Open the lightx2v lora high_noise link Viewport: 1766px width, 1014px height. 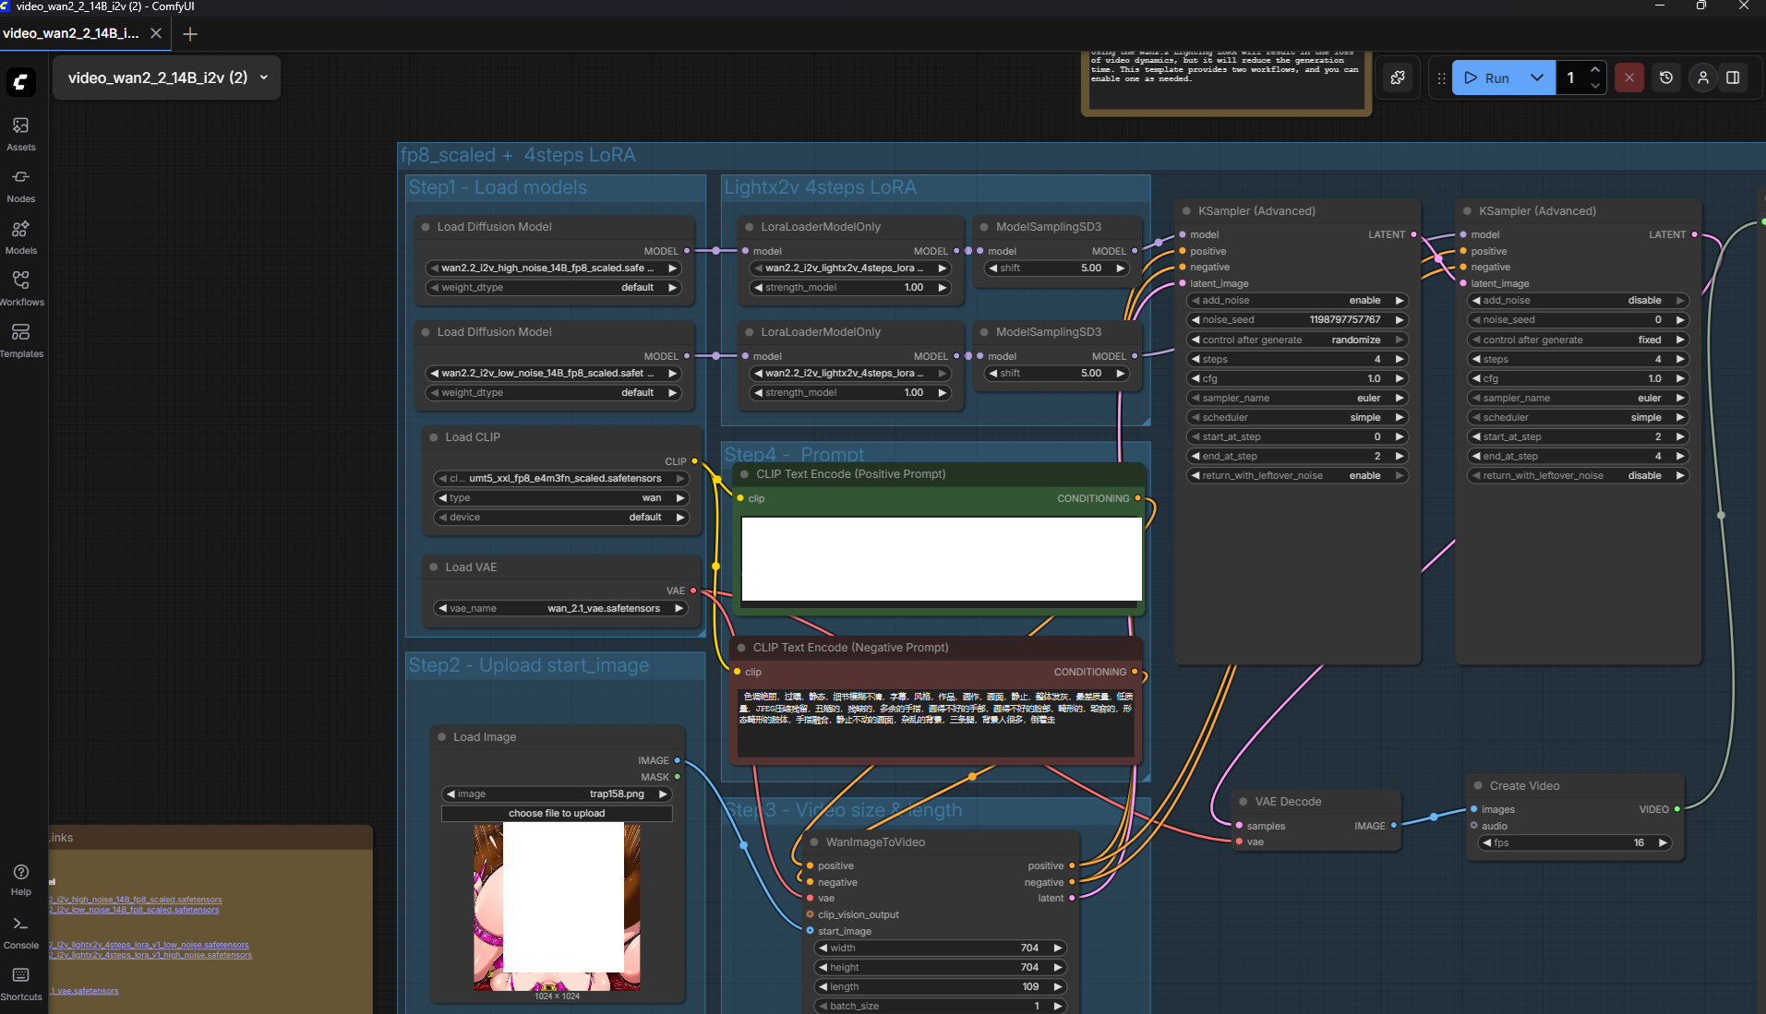151,955
